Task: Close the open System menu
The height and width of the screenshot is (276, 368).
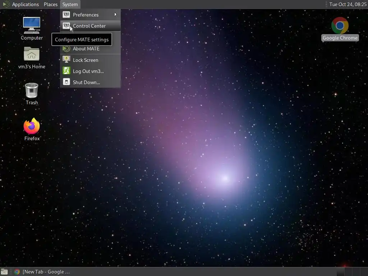Action: pos(70,4)
